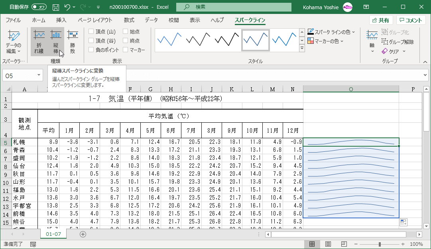This screenshot has height=249, width=431.
Task: Turn on the 自動保存 autosave toggle
Action: [x=39, y=7]
